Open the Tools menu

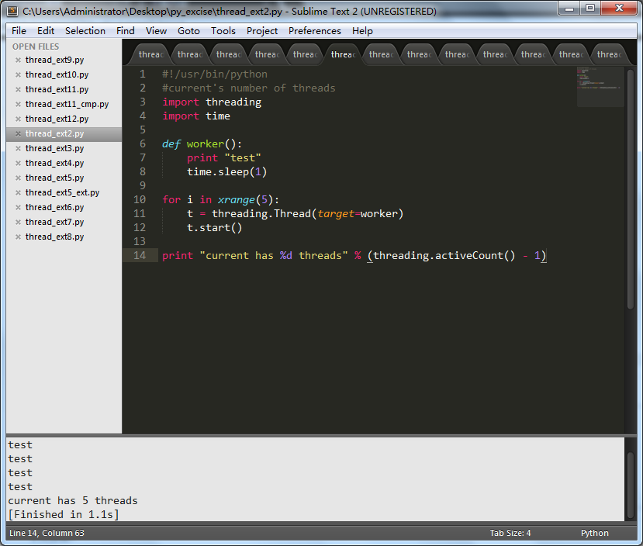[223, 31]
